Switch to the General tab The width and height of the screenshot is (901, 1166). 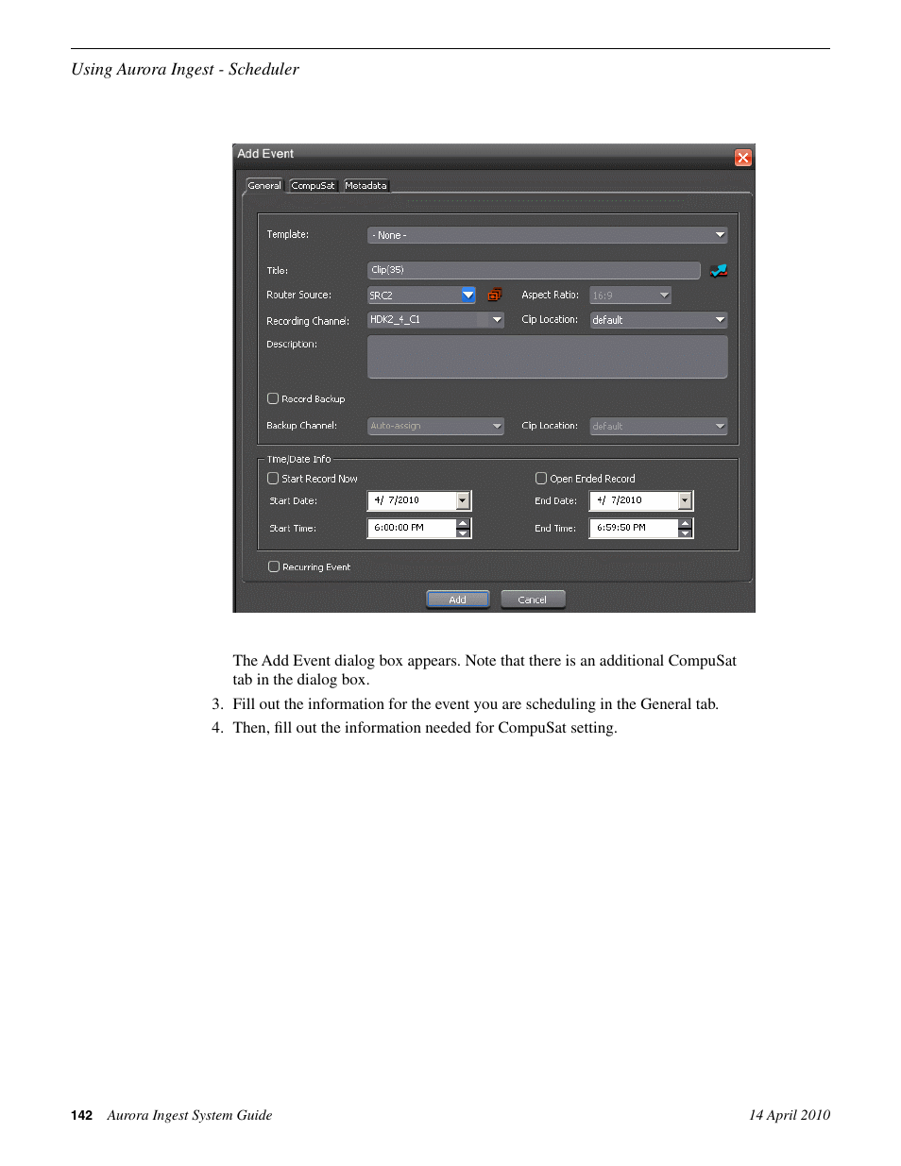tap(264, 185)
